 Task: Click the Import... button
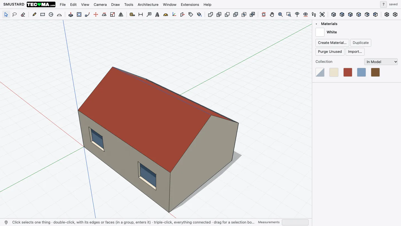click(x=355, y=52)
